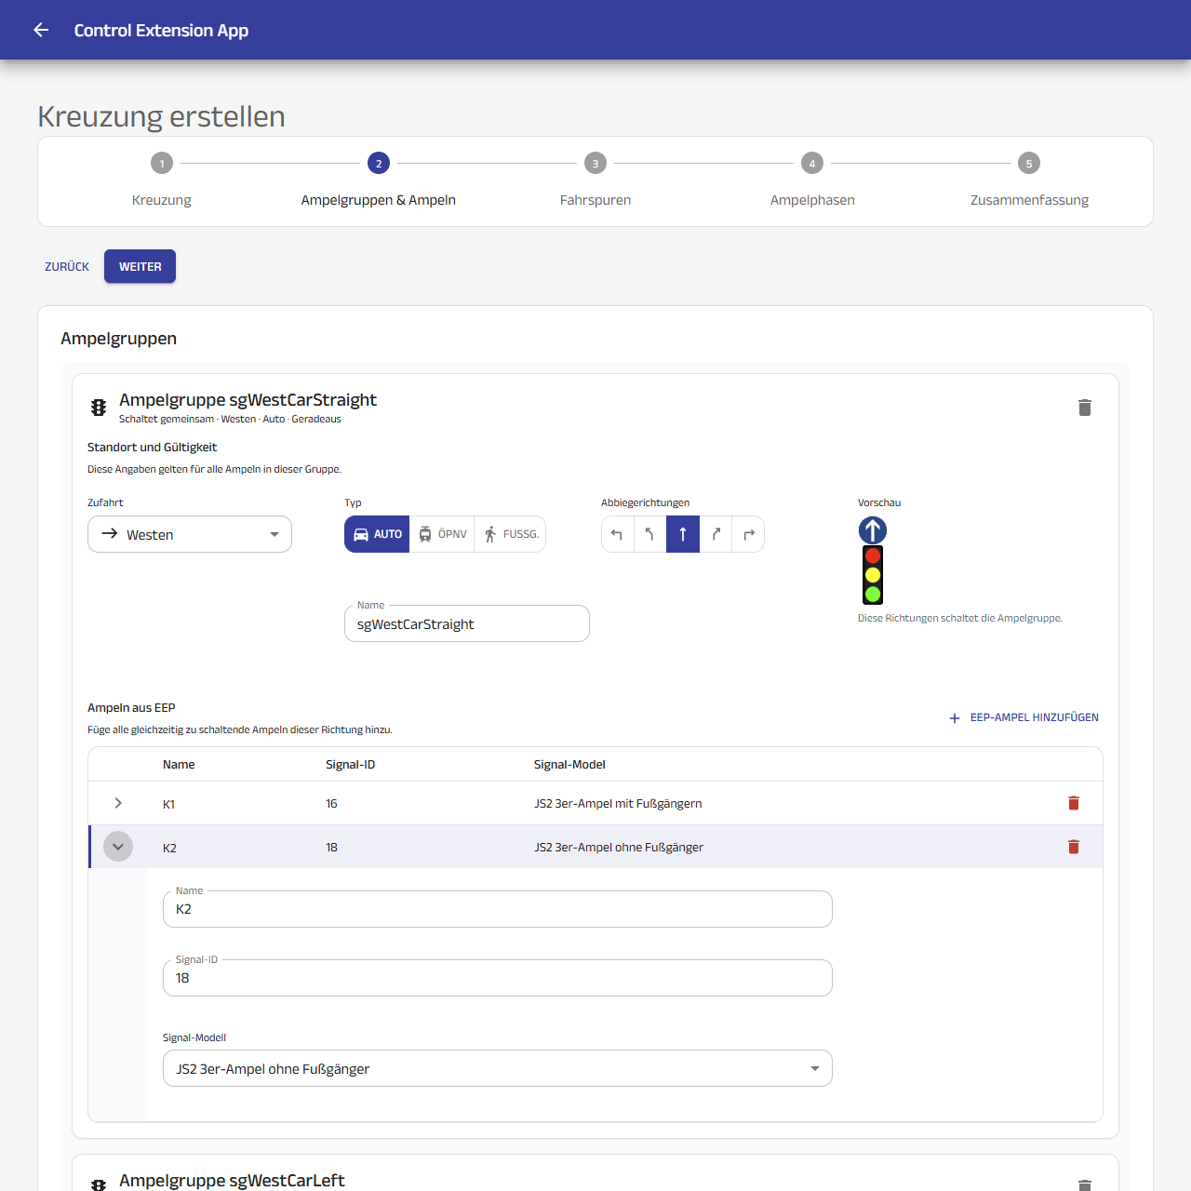Screen dimensions: 1191x1191
Task: Select the sharp right turn direction
Action: click(748, 534)
